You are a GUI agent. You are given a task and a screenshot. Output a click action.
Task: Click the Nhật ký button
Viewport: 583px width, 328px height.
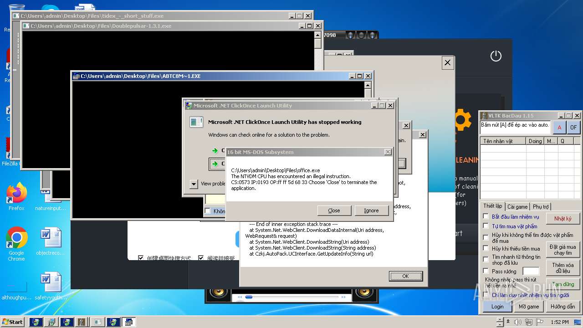(563, 219)
